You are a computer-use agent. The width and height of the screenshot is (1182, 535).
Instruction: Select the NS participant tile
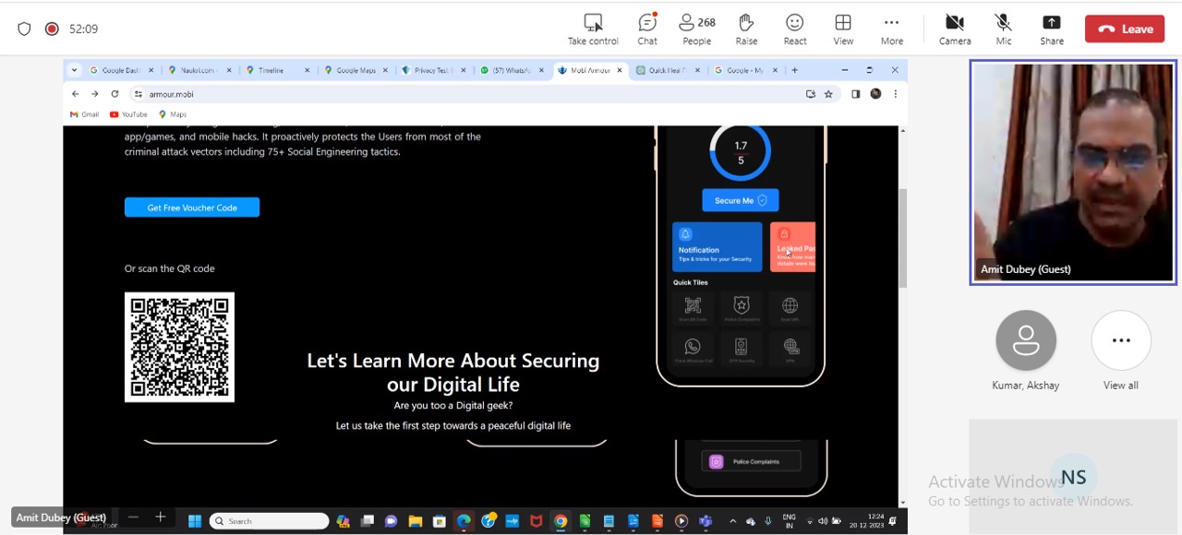click(1073, 477)
